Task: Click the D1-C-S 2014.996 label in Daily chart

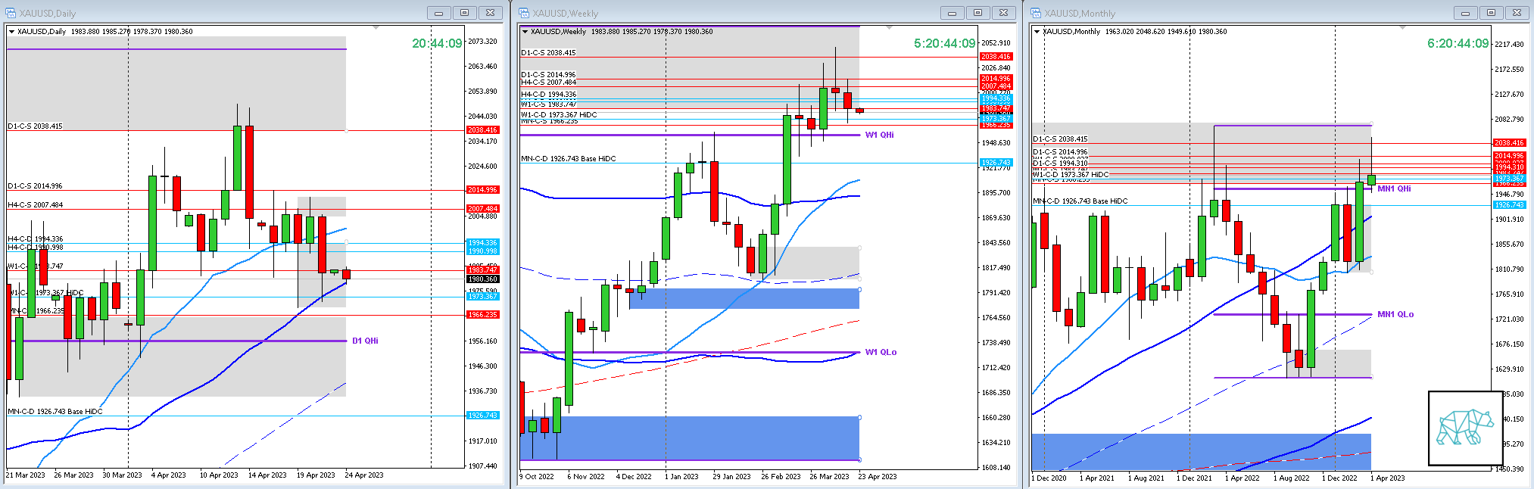Action: (35, 186)
